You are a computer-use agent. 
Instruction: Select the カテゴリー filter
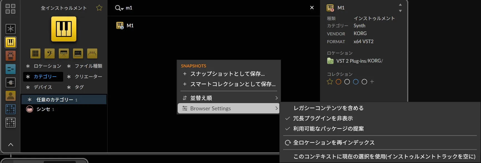[43, 77]
